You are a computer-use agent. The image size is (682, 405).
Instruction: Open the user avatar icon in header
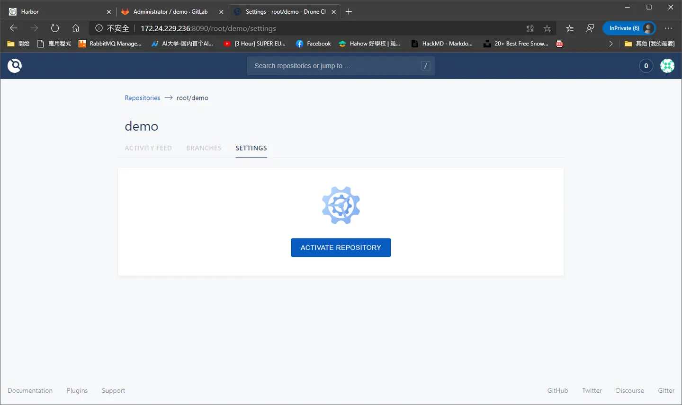click(x=667, y=66)
